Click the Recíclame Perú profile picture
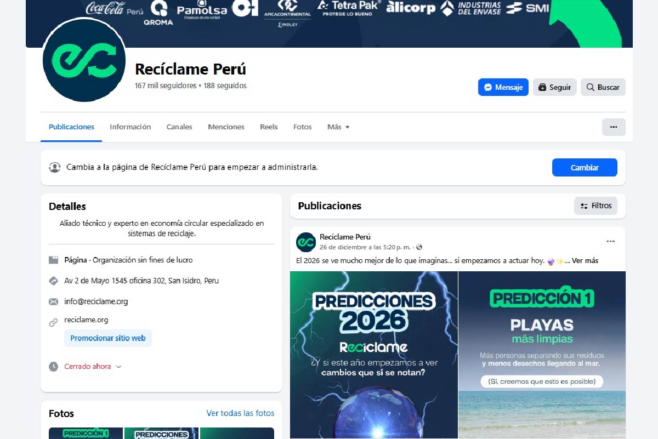Viewport: 658px width, 439px height. (x=84, y=60)
